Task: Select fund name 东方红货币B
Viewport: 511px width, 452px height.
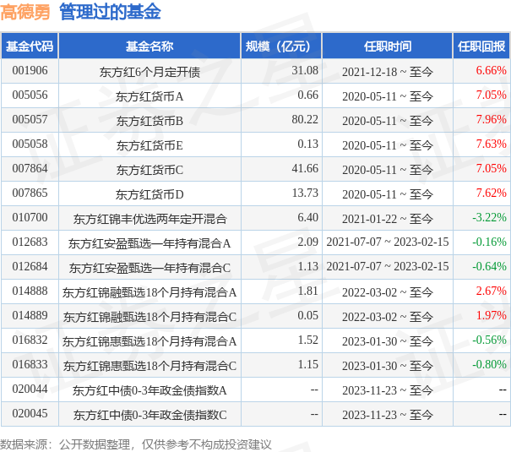Action: (x=149, y=121)
